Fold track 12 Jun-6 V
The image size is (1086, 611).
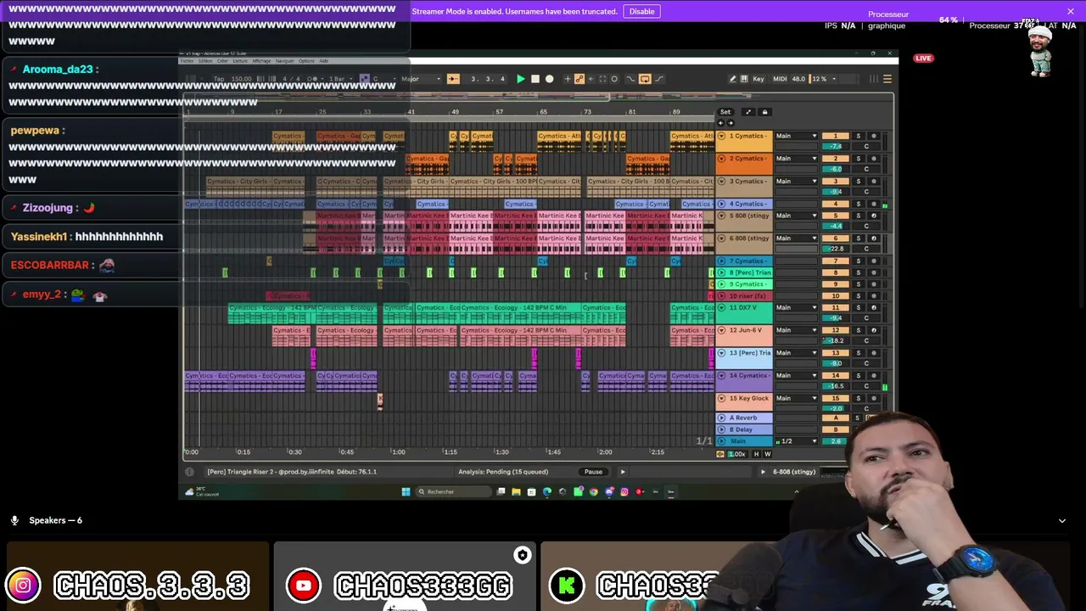click(x=722, y=330)
